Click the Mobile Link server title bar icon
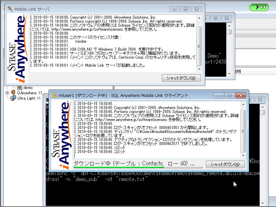 point(10,9)
